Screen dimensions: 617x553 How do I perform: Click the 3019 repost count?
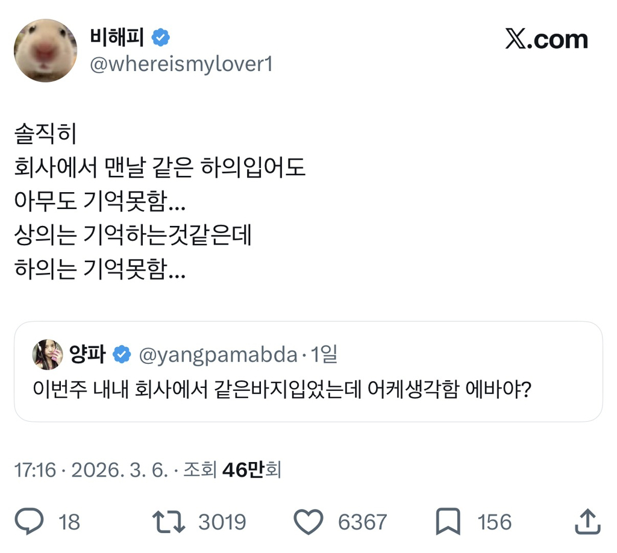222,522
